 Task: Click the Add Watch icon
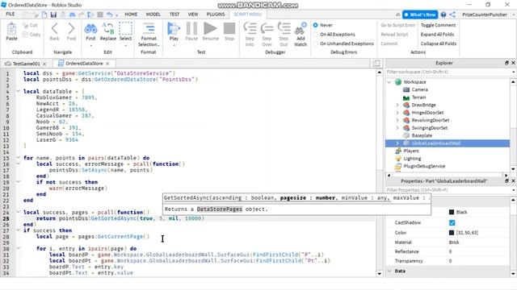(301, 29)
